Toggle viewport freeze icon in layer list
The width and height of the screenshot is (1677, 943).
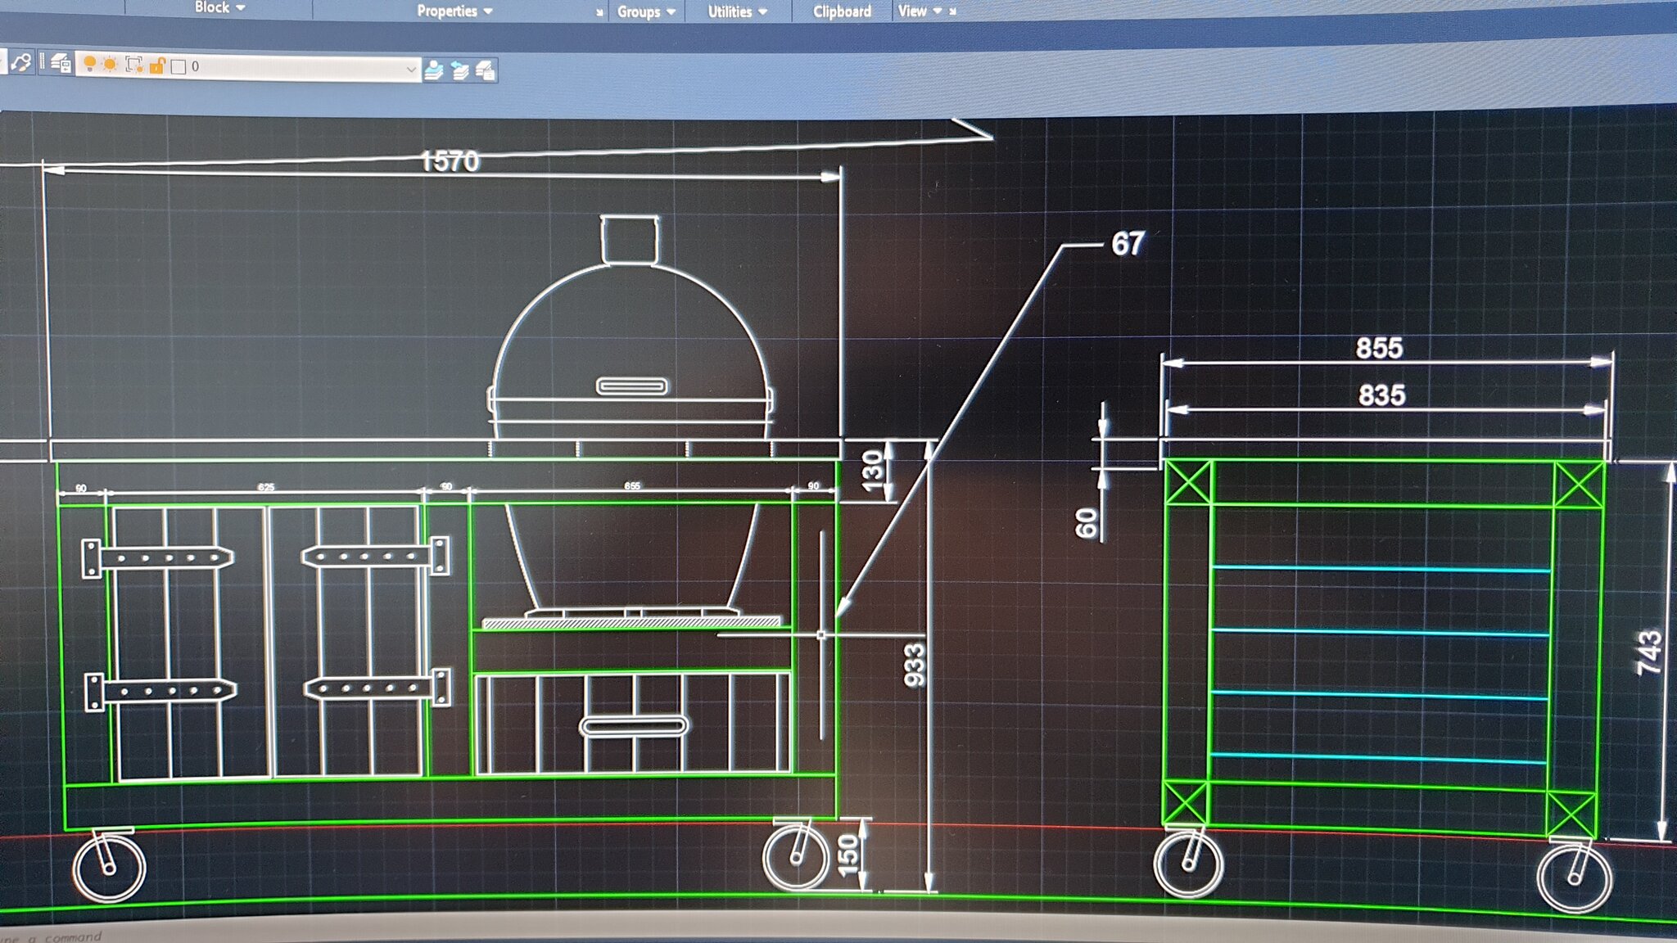(134, 65)
